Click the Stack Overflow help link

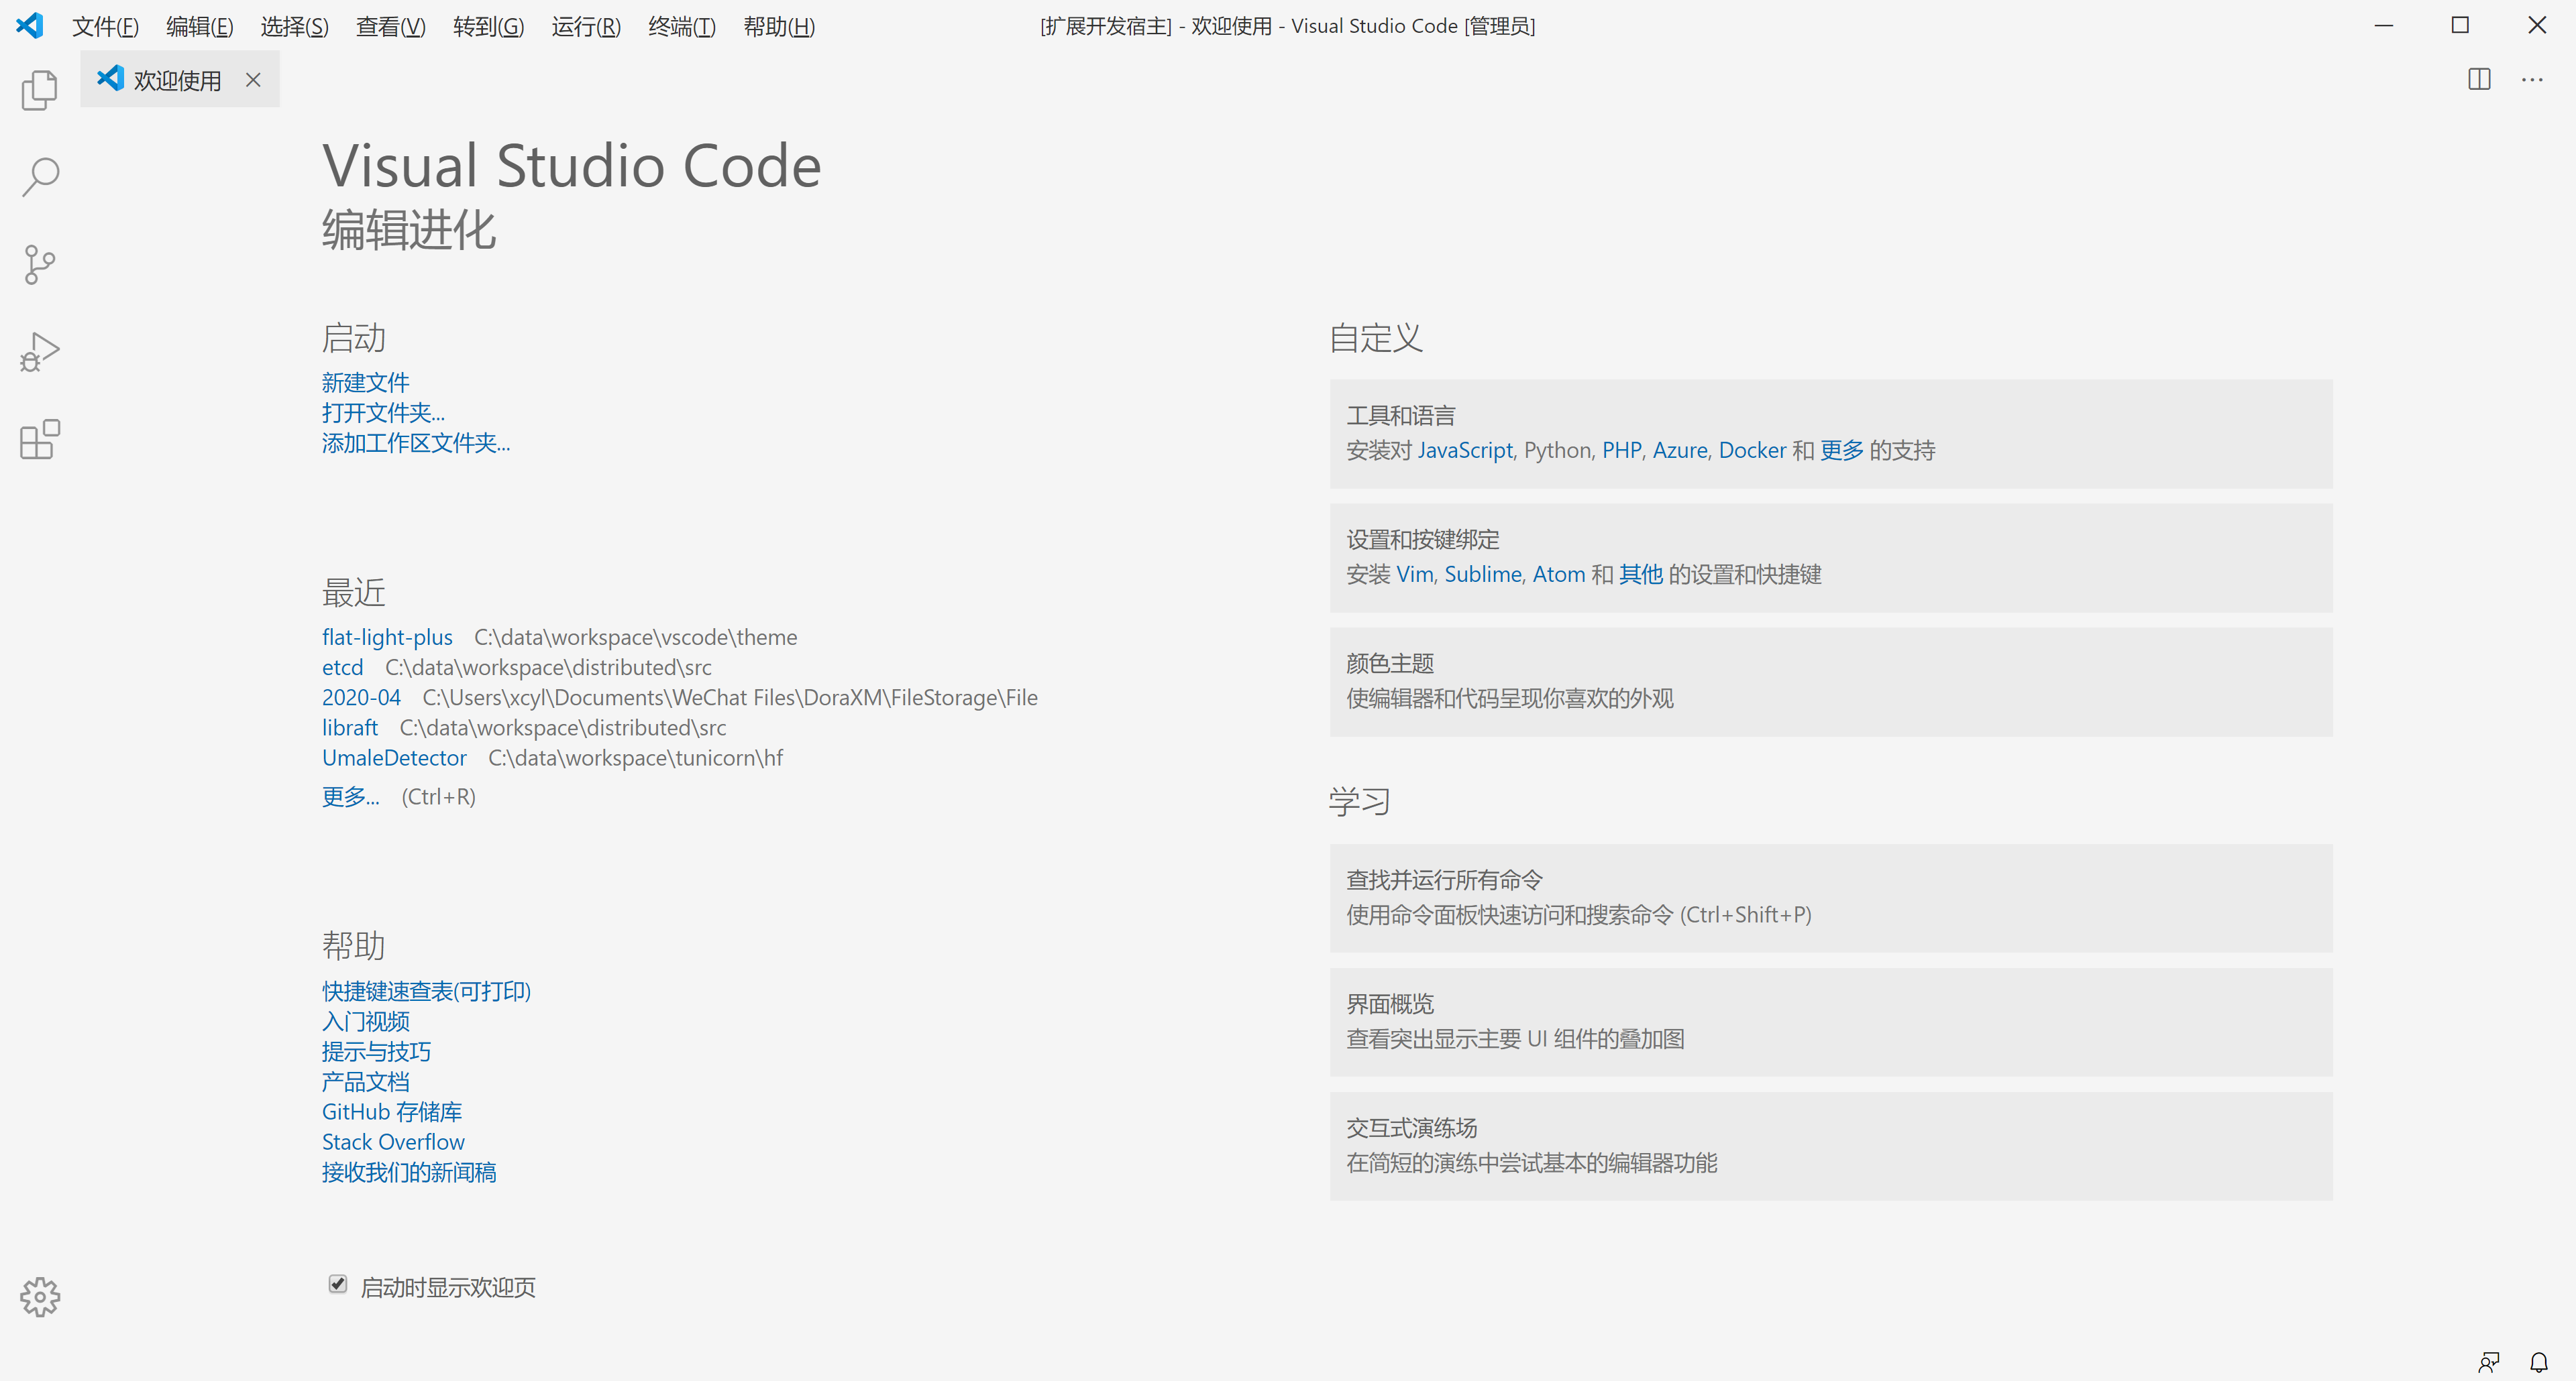pyautogui.click(x=393, y=1141)
